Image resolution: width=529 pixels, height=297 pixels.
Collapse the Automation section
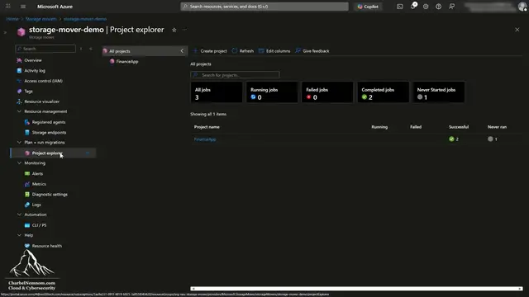[19, 214]
